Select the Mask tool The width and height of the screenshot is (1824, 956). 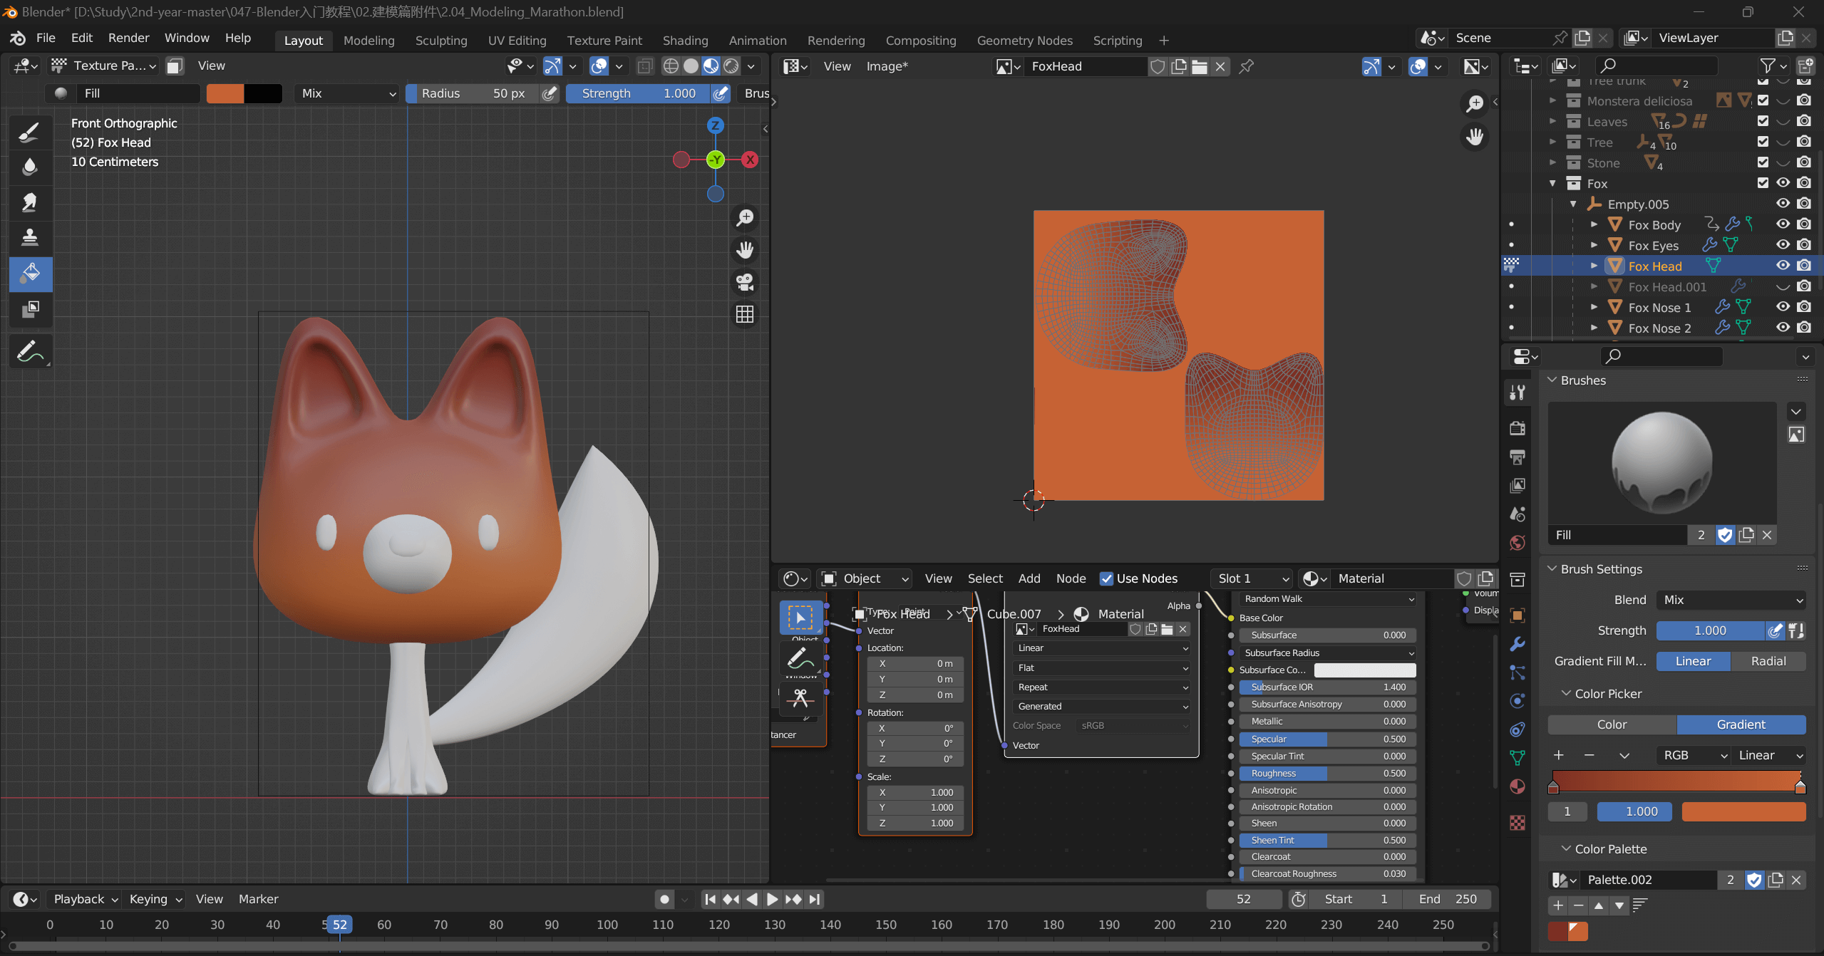pos(30,309)
